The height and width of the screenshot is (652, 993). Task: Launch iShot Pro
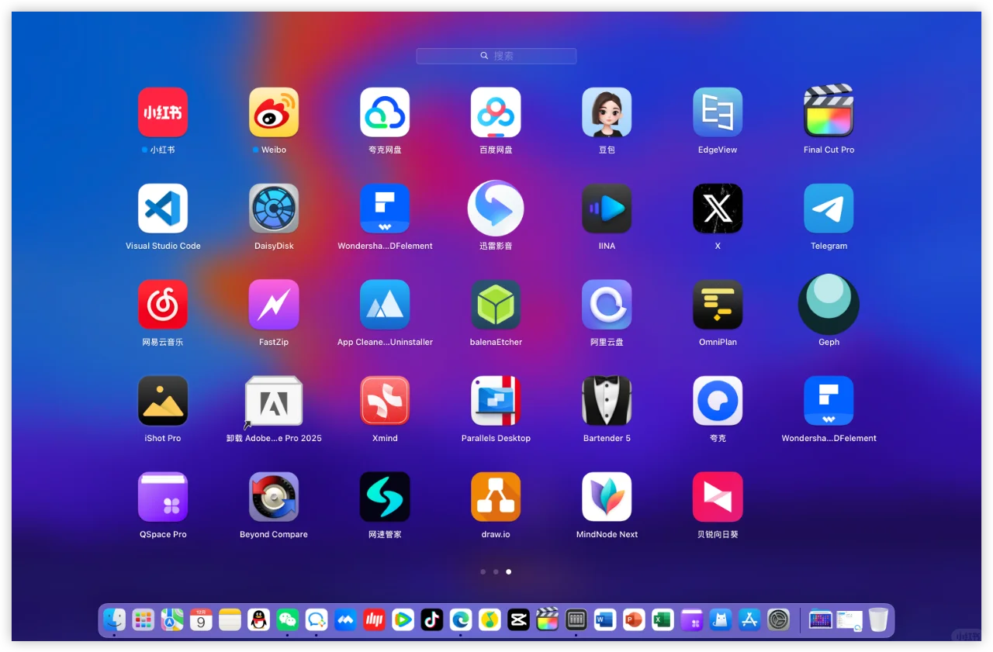(163, 401)
